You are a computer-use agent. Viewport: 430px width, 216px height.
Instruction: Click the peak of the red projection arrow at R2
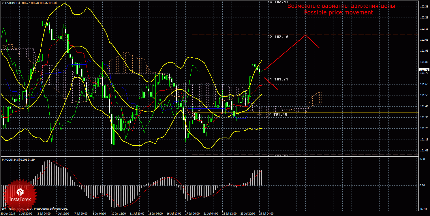tap(306, 35)
